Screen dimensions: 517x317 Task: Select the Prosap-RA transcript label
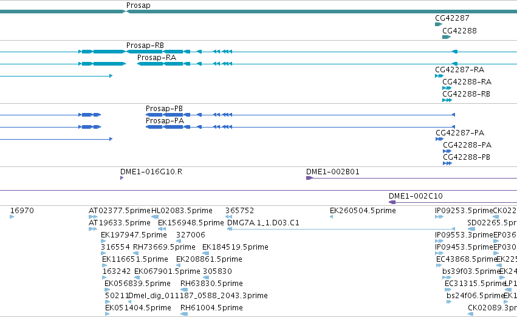pos(157,58)
